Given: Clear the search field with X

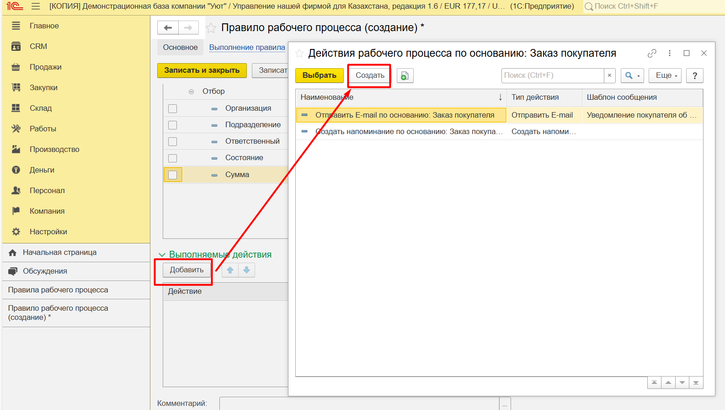Looking at the screenshot, I should pyautogui.click(x=609, y=76).
